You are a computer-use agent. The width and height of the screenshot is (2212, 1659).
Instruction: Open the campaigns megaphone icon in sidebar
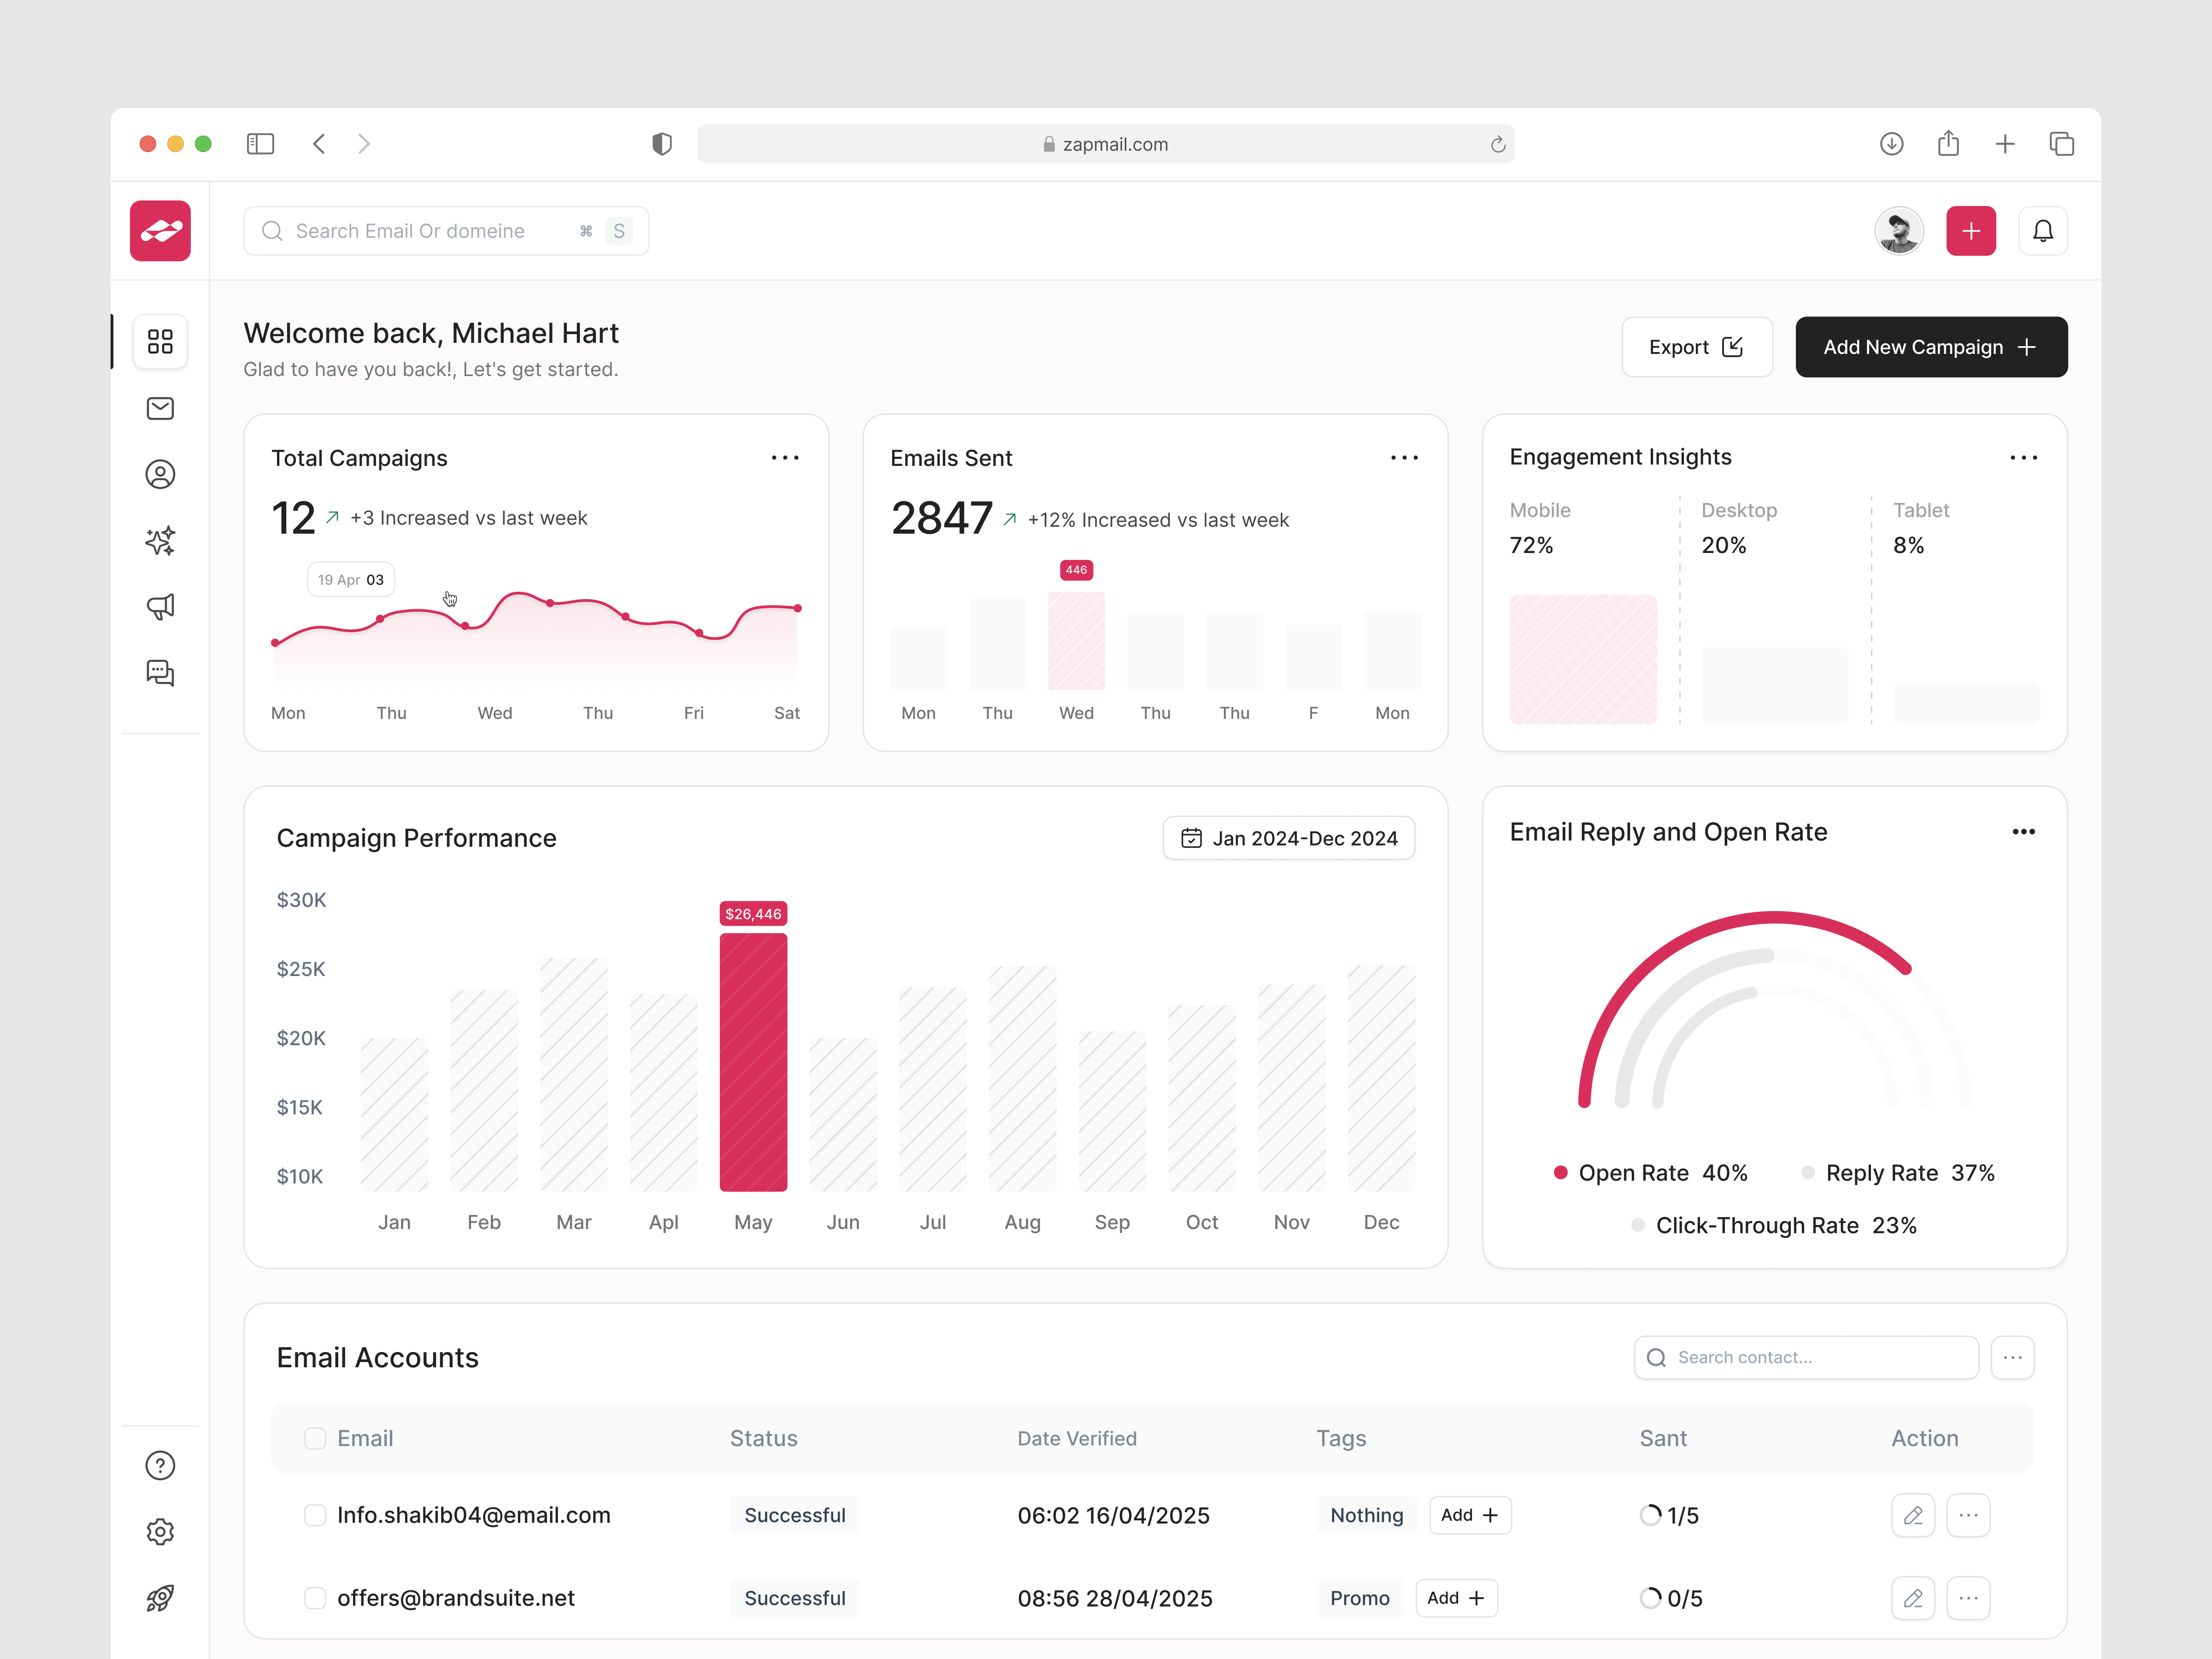[x=160, y=606]
